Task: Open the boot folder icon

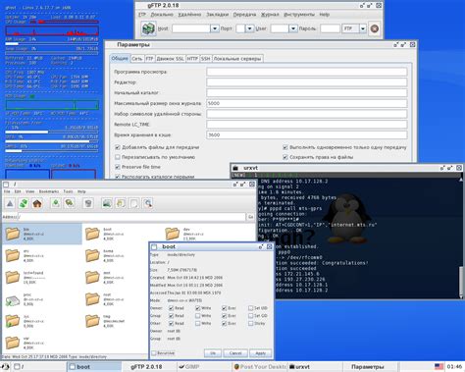Action: point(92,234)
